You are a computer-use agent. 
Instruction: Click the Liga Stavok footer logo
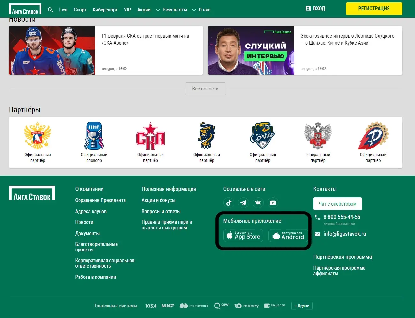(x=32, y=193)
